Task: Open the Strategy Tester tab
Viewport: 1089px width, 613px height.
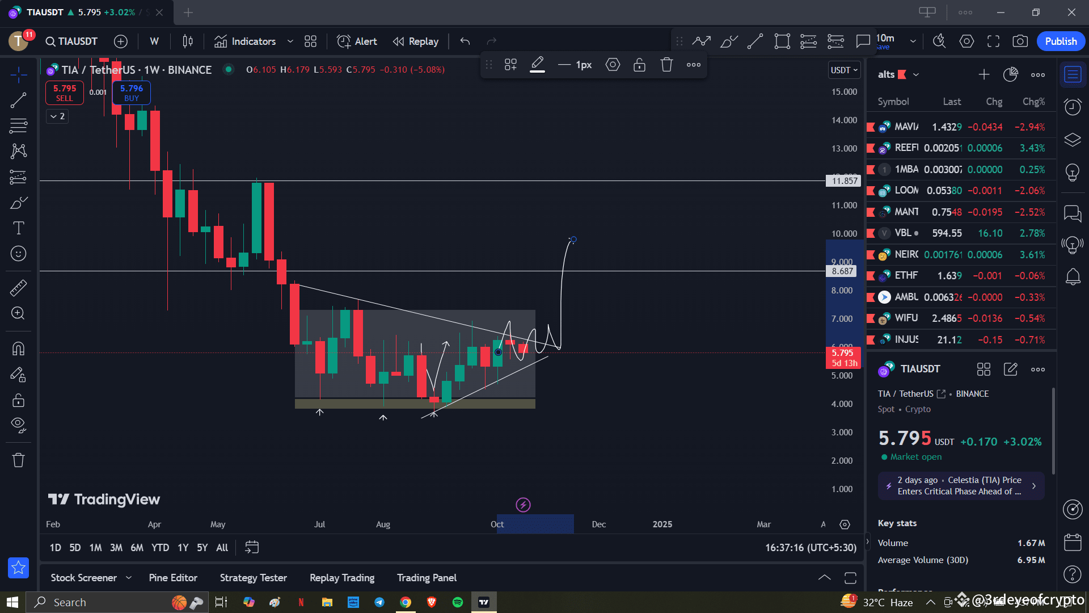Action: (x=253, y=577)
